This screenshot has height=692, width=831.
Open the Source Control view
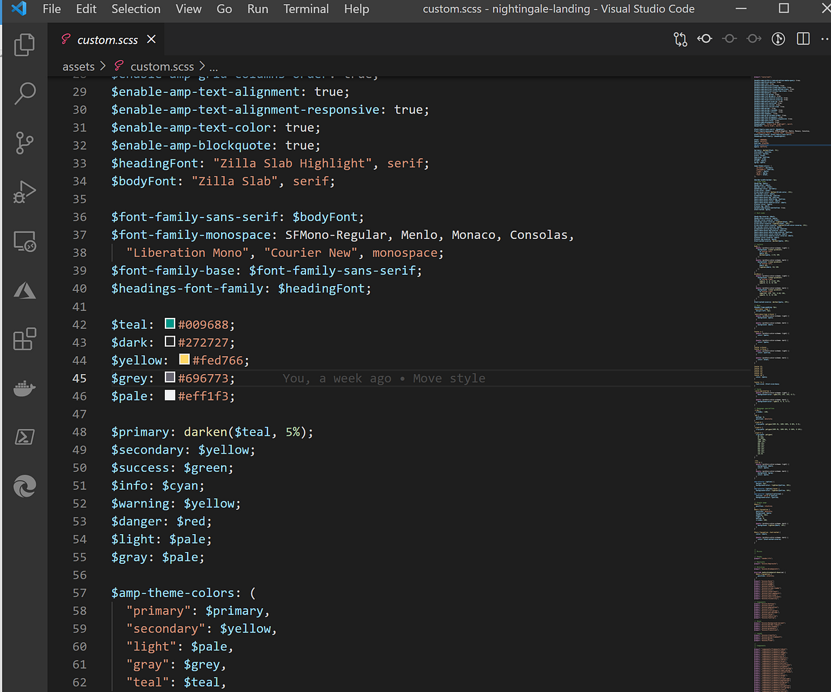click(24, 143)
